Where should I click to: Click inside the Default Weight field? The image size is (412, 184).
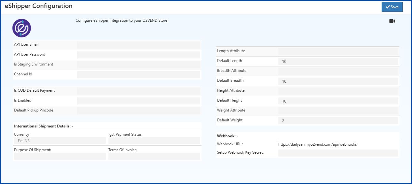point(338,121)
